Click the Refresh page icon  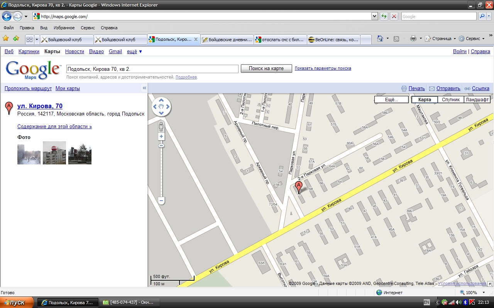384,17
